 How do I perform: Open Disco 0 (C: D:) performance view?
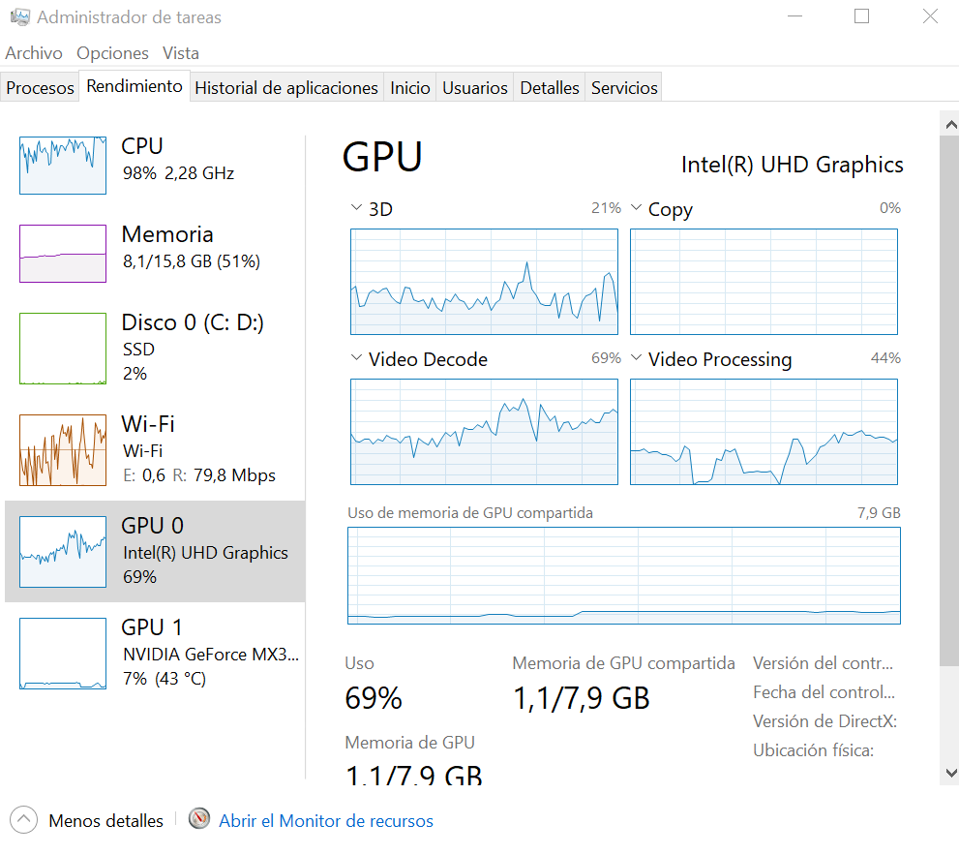[192, 323]
